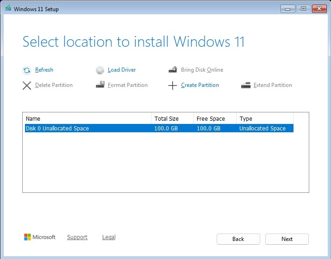Click the Unallocated Space Type cell
Image resolution: width=331 pixels, height=259 pixels.
click(262, 128)
